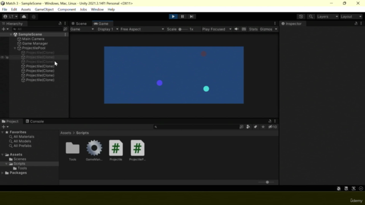This screenshot has width=365, height=205.
Task: Select the GameManager script gear icon
Action: pyautogui.click(x=94, y=148)
